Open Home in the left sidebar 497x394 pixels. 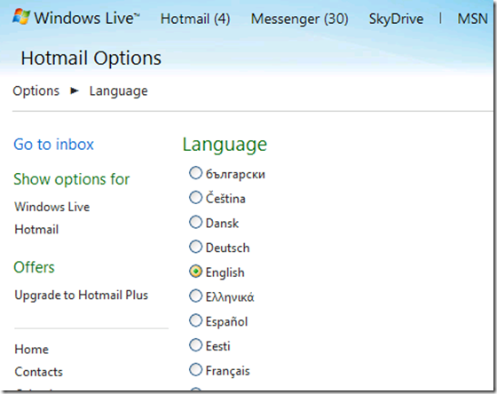pos(31,349)
